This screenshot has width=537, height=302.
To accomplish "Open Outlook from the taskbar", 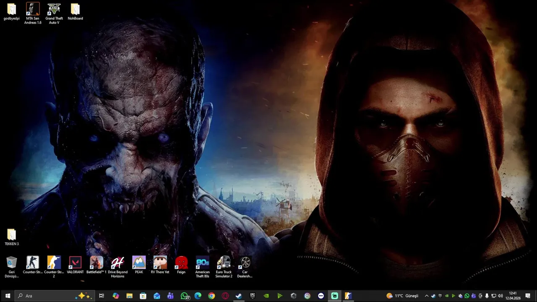I will [156, 296].
